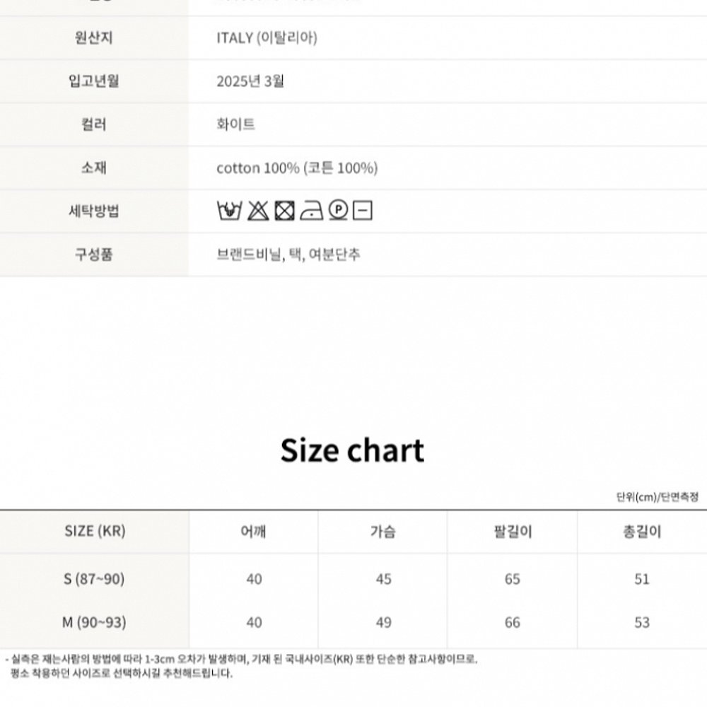Click the ITALY (이탈리아) origin value
Screen dimensions: 707x707
click(267, 37)
